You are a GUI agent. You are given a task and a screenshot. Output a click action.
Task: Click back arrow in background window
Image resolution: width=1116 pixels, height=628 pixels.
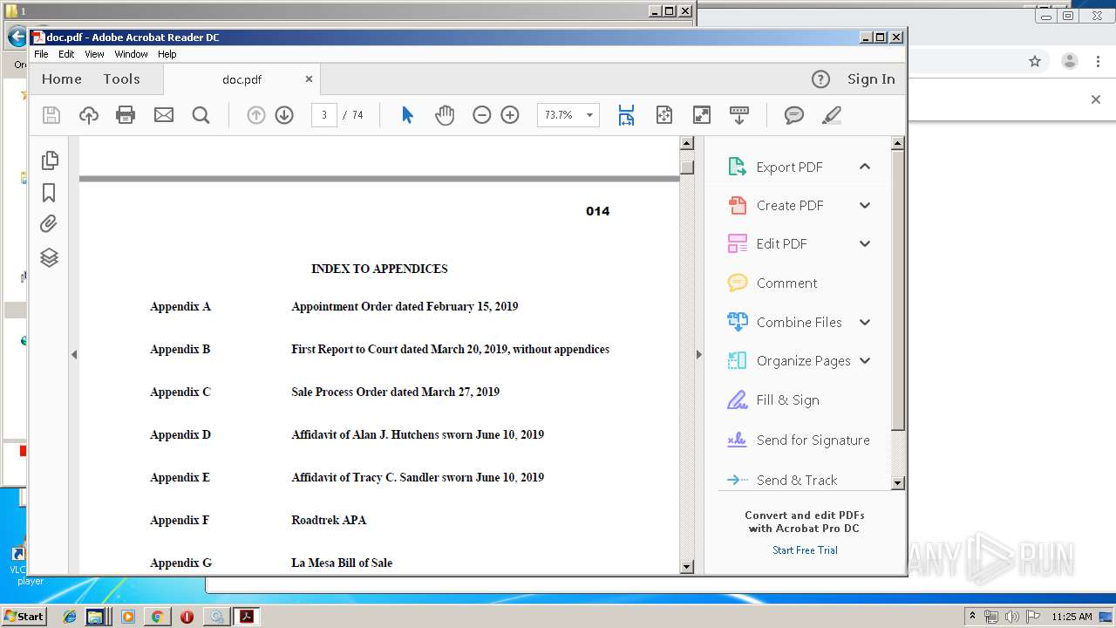point(17,37)
